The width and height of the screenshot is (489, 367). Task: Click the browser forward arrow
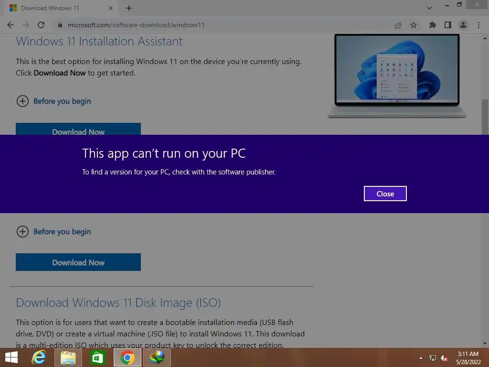[x=26, y=25]
